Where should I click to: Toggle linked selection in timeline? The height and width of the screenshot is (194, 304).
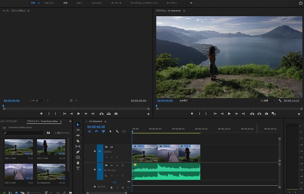103,131
